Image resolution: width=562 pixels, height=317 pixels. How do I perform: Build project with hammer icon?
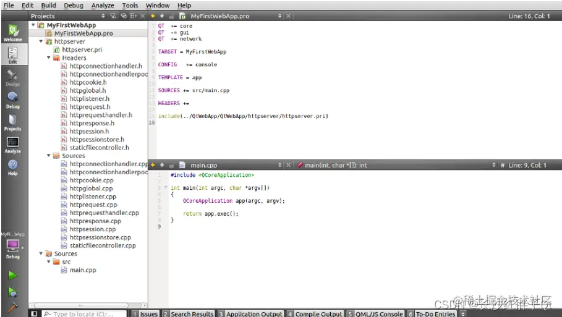(x=12, y=308)
